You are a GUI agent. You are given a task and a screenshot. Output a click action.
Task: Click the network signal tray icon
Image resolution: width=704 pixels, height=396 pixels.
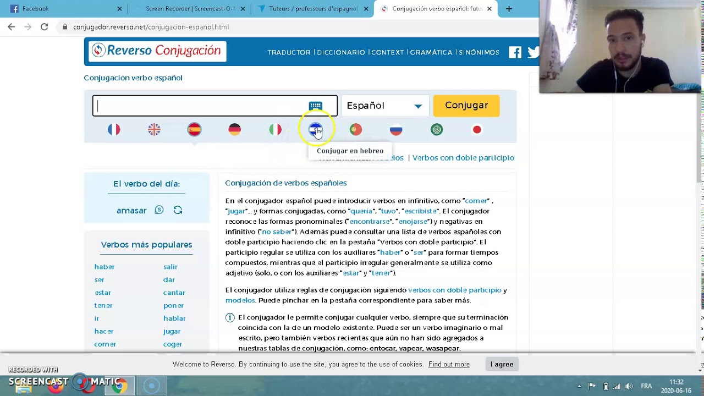[617, 386]
